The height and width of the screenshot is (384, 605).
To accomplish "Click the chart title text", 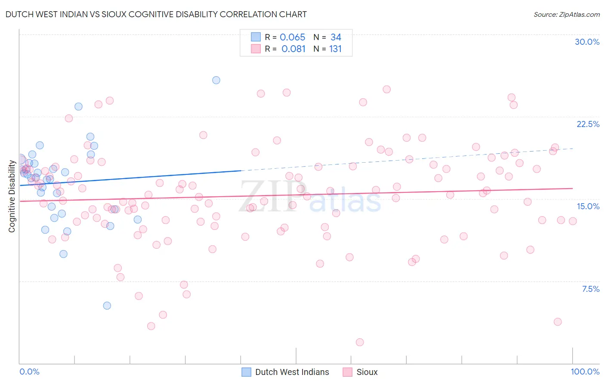I will point(156,14).
